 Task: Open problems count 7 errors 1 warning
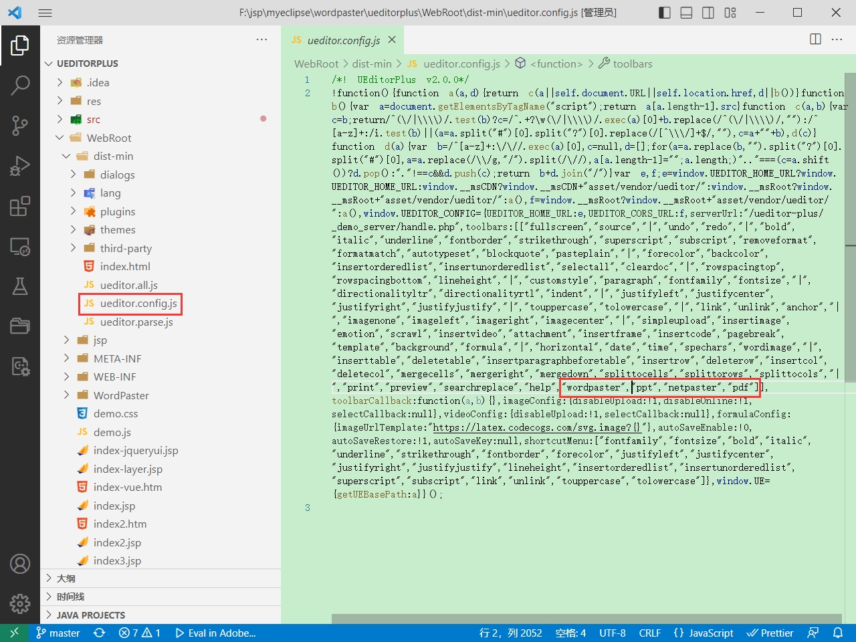139,633
